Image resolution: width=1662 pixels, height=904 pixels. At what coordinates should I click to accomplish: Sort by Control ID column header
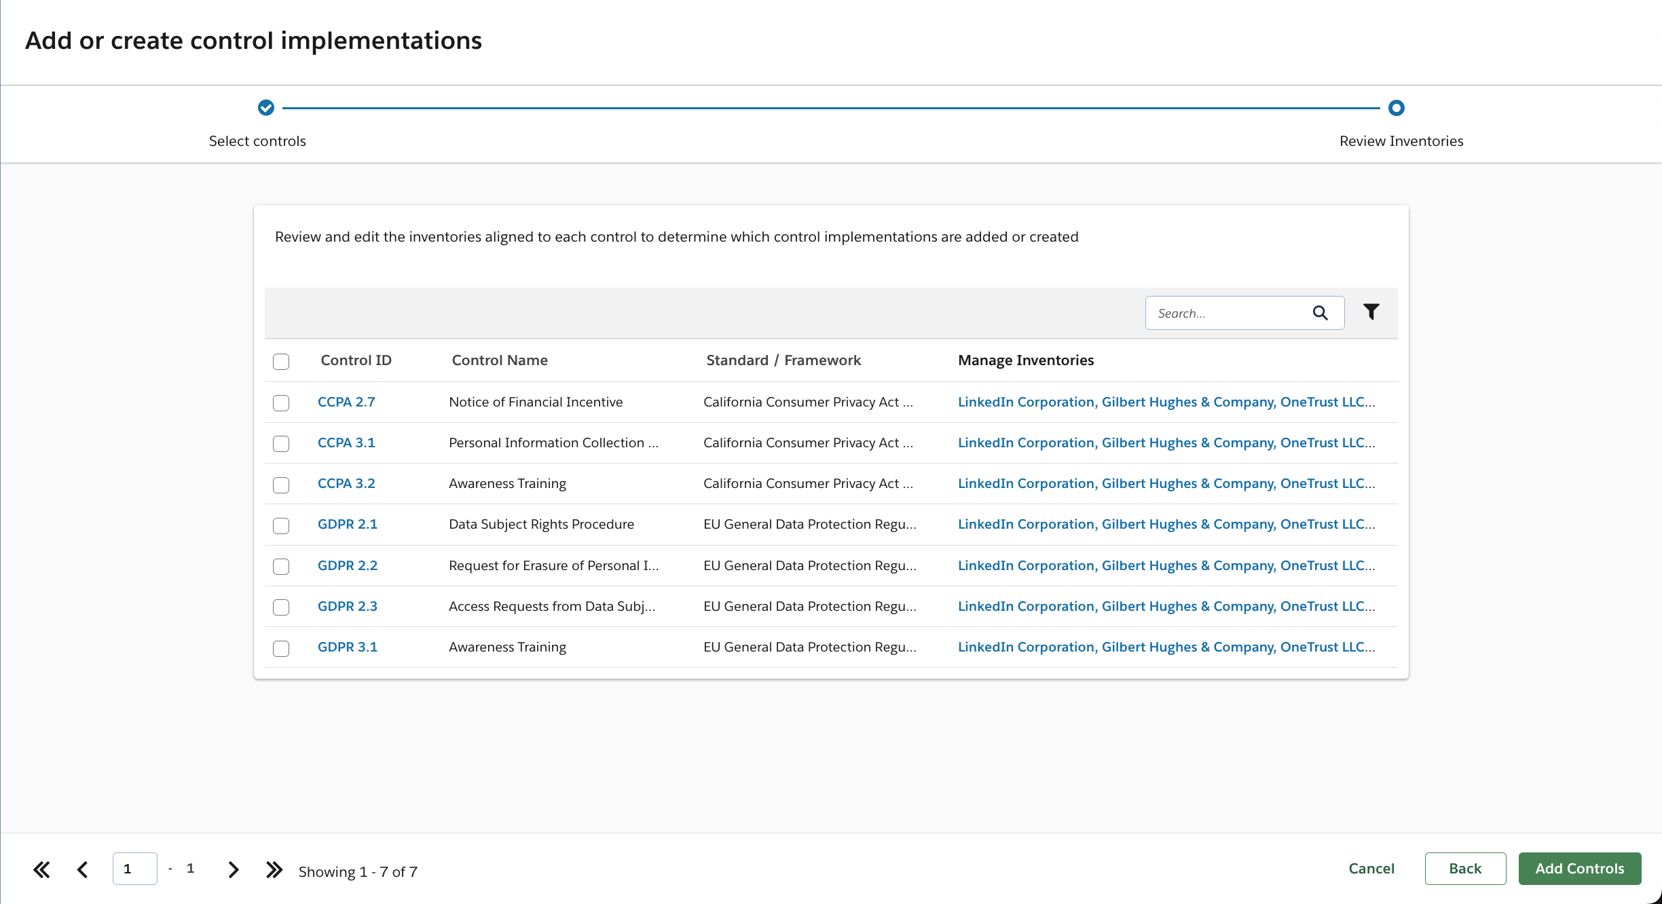click(356, 360)
